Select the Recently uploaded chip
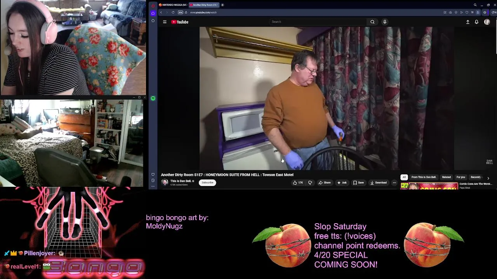The height and width of the screenshot is (279, 497). pos(476,177)
